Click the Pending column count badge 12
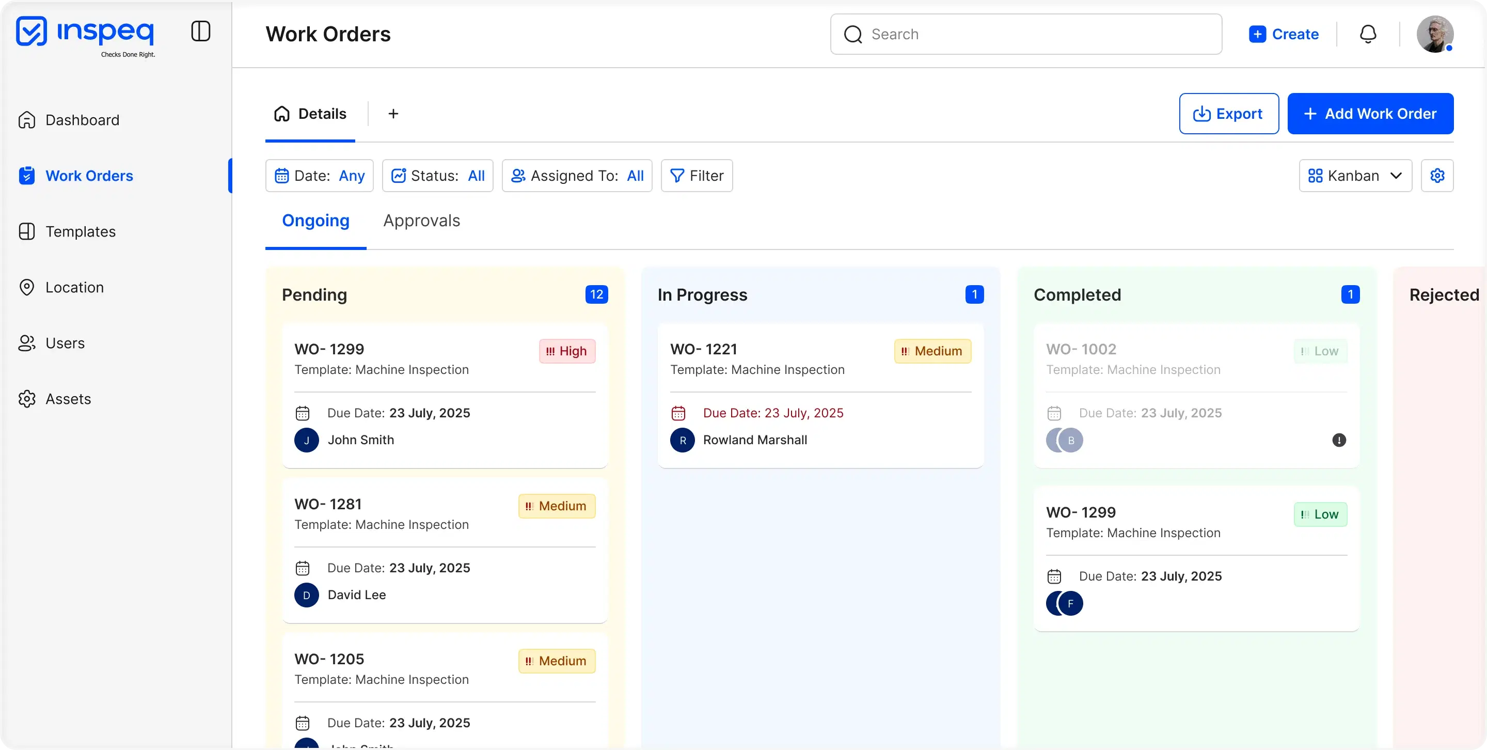The image size is (1487, 750). coord(597,294)
